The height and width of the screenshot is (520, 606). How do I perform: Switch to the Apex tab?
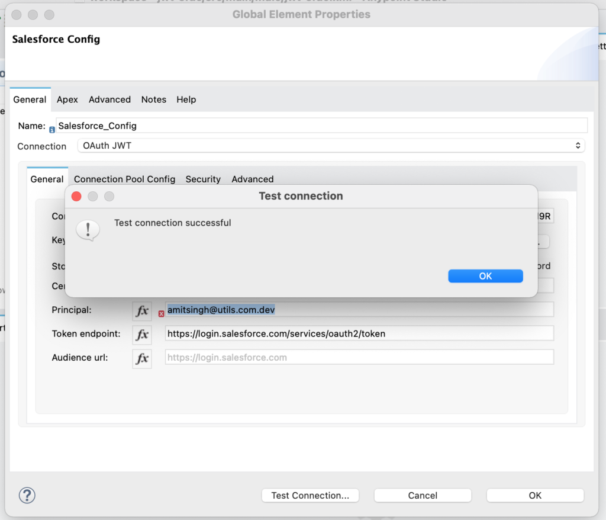click(x=67, y=99)
